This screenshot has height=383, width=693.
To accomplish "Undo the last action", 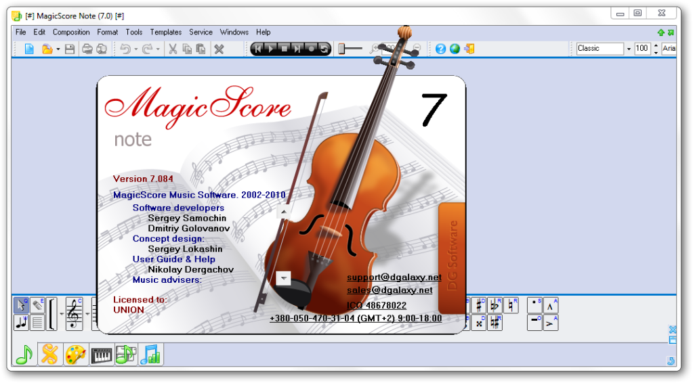I will click(x=125, y=49).
